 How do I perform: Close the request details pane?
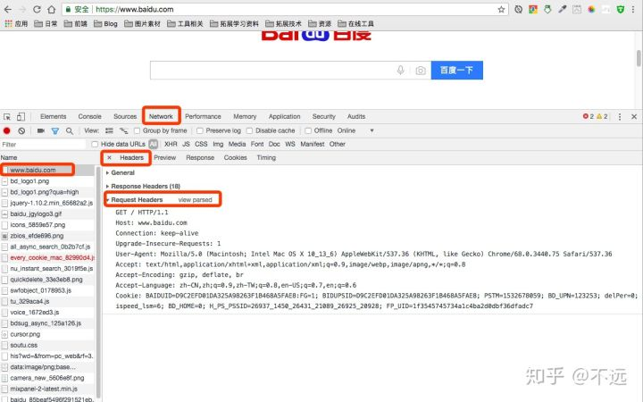coord(109,157)
